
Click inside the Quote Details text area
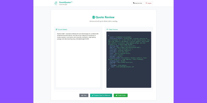(x=78, y=59)
